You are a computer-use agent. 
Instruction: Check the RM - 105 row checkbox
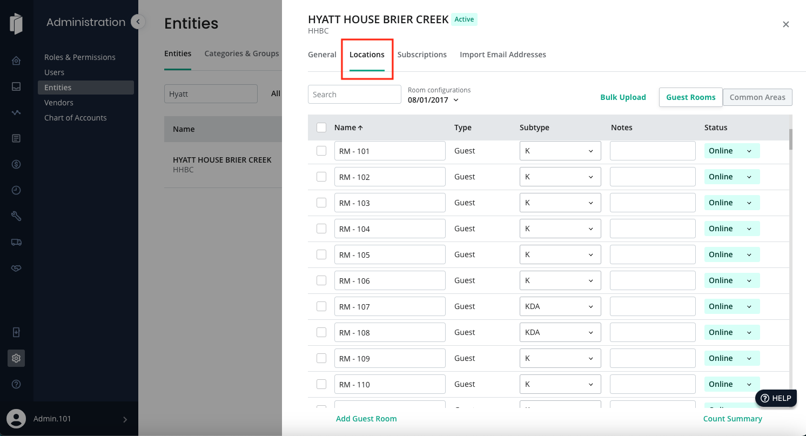pyautogui.click(x=321, y=254)
